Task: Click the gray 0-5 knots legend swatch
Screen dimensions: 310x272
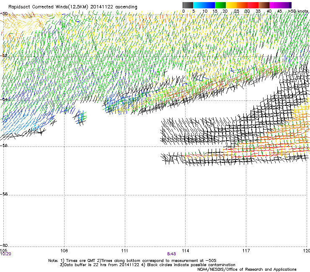Action: click(x=188, y=5)
